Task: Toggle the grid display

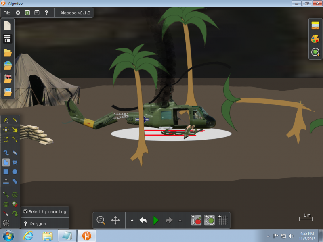Action: (222, 220)
